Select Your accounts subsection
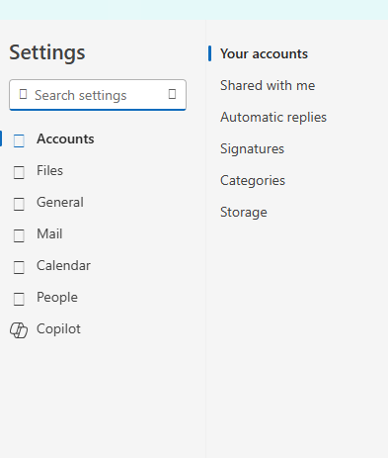The width and height of the screenshot is (388, 458). click(x=264, y=53)
